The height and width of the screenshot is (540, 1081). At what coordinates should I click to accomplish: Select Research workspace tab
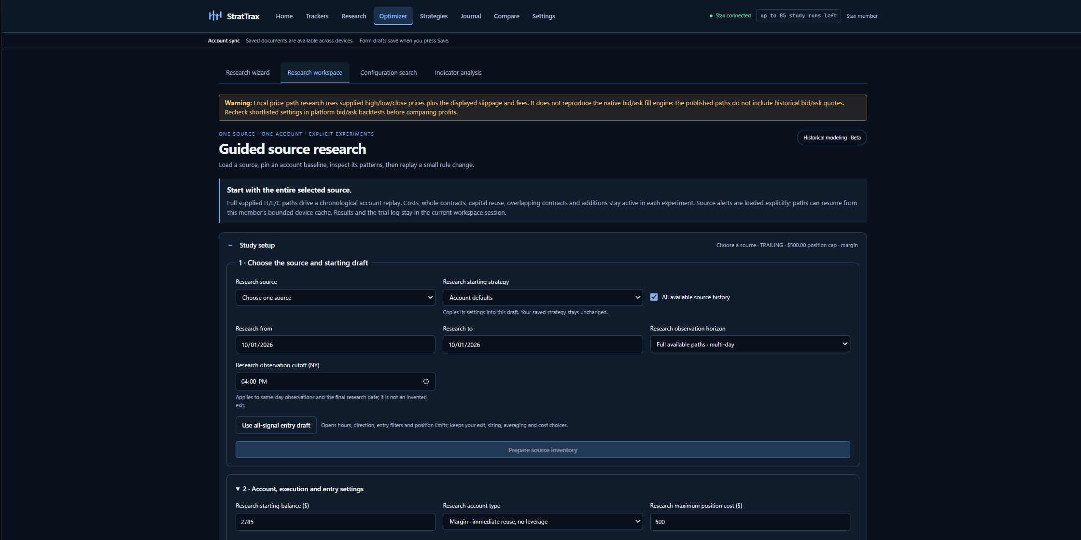click(x=315, y=72)
